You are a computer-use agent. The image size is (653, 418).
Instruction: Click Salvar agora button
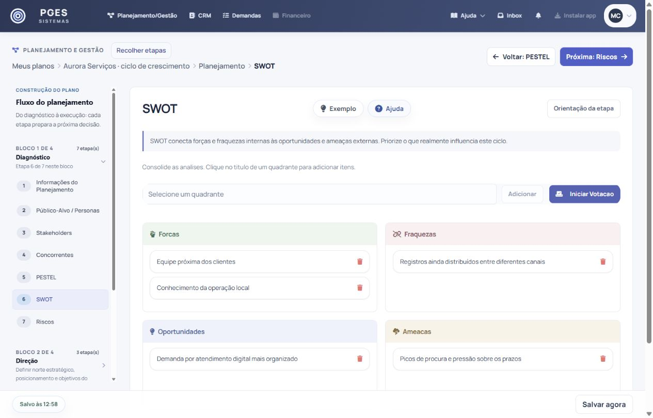604,405
